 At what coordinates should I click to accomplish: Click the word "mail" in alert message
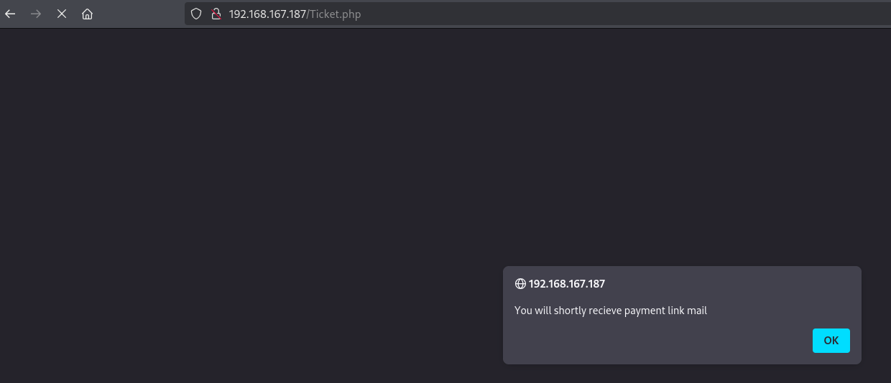tap(697, 311)
